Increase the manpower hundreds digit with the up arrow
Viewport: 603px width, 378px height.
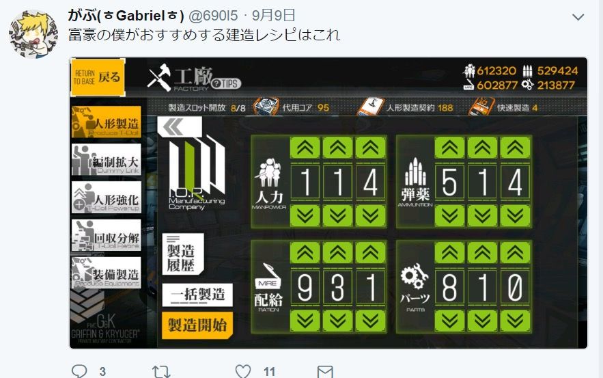[305, 148]
